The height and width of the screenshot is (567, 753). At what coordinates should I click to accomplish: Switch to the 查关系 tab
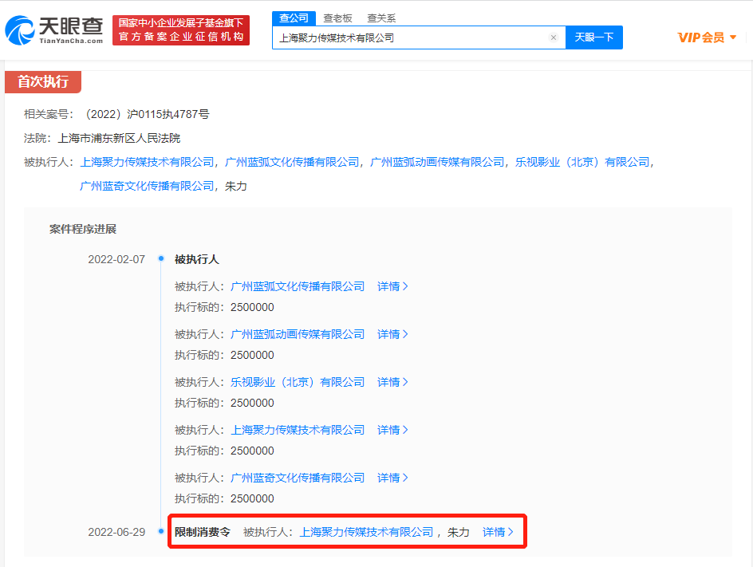(x=381, y=18)
